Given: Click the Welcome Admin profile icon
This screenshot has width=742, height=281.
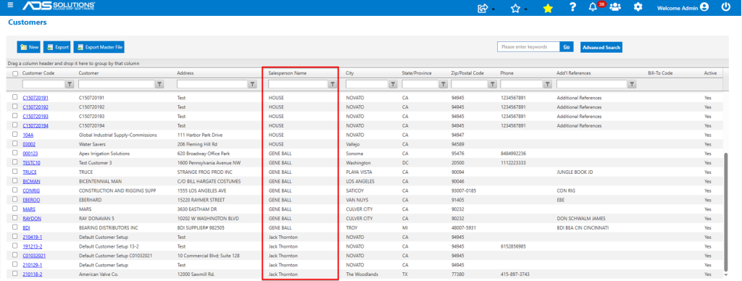Looking at the screenshot, I should point(704,7).
